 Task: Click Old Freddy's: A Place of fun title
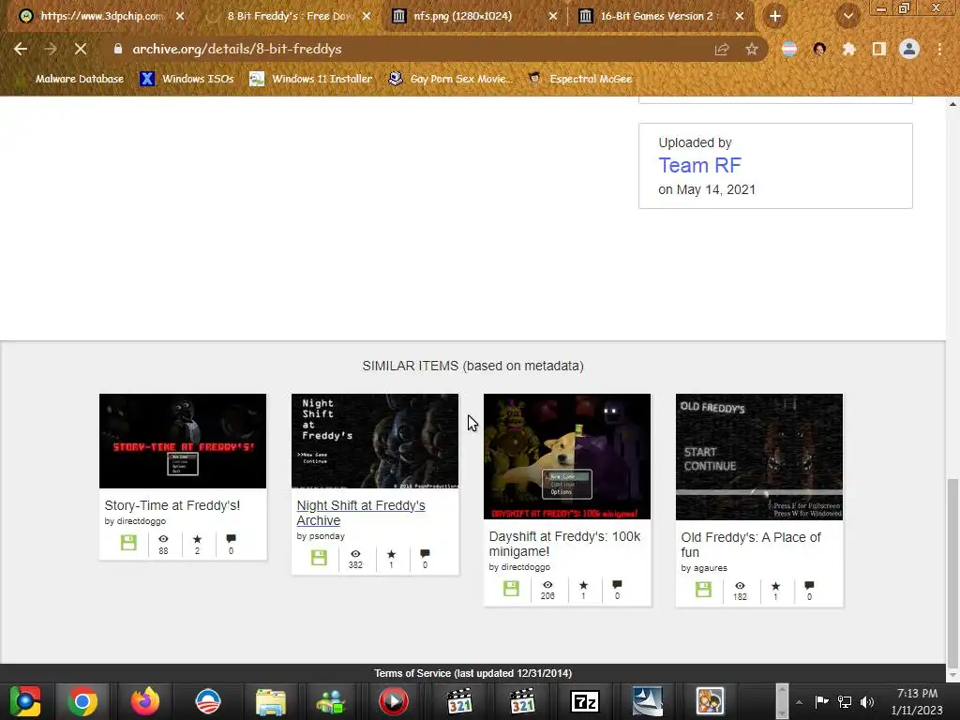[751, 545]
